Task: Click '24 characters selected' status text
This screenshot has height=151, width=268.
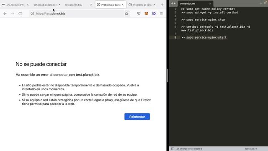Action: (x=189, y=148)
